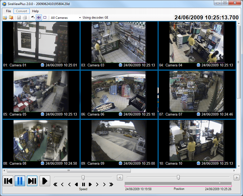The image size is (243, 196).
Task: Click the close file folder icon
Action: point(11,18)
